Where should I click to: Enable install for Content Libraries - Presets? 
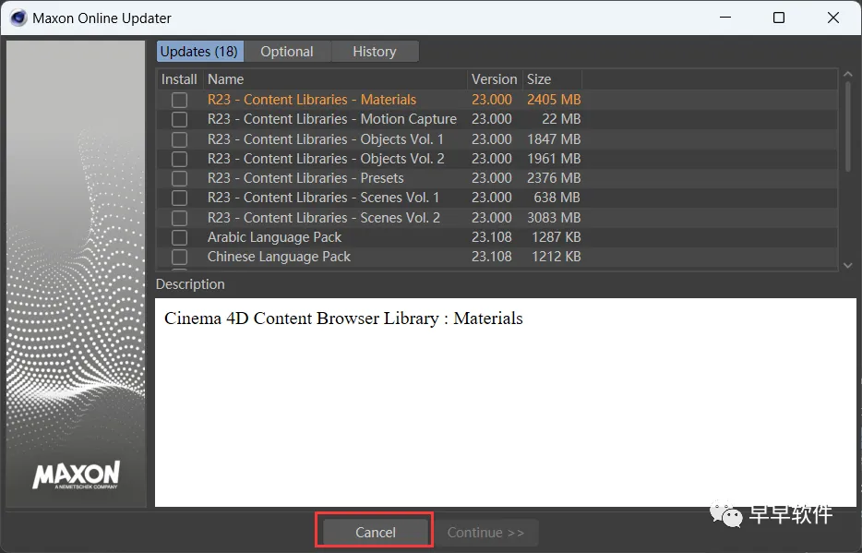pos(179,179)
